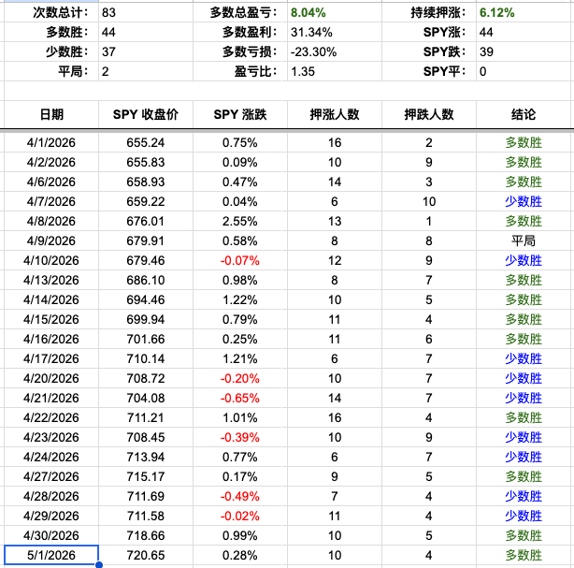574x568 pixels.
Task: Click the 日期 column header
Action: tap(51, 114)
